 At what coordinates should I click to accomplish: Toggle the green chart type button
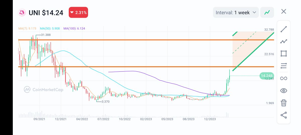267,12
